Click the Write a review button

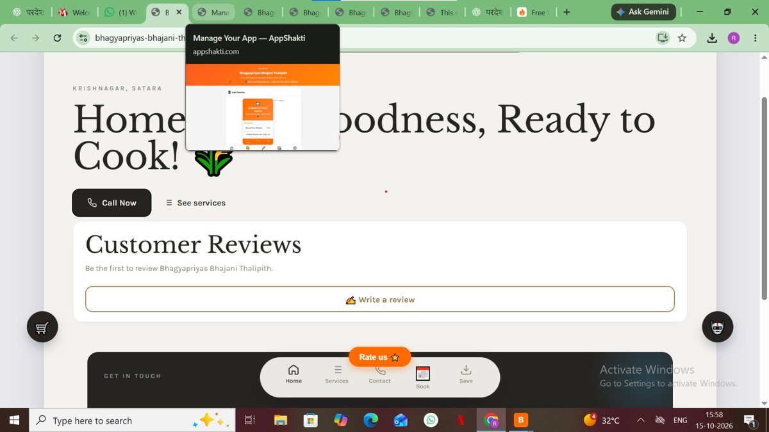380,299
